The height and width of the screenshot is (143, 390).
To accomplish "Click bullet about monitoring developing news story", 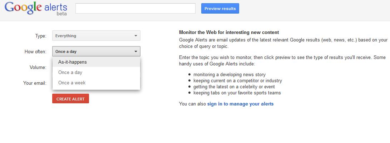I will [x=229, y=75].
